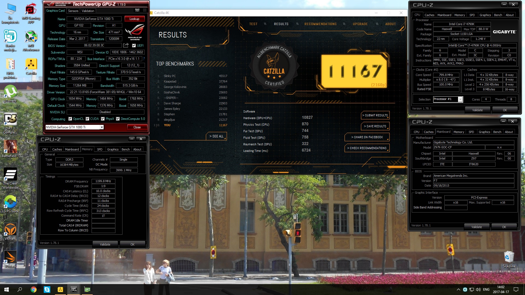This screenshot has height=295, width=525.
Task: Toggle the UEFI checkbox in GPU-Z
Action: coord(134,46)
